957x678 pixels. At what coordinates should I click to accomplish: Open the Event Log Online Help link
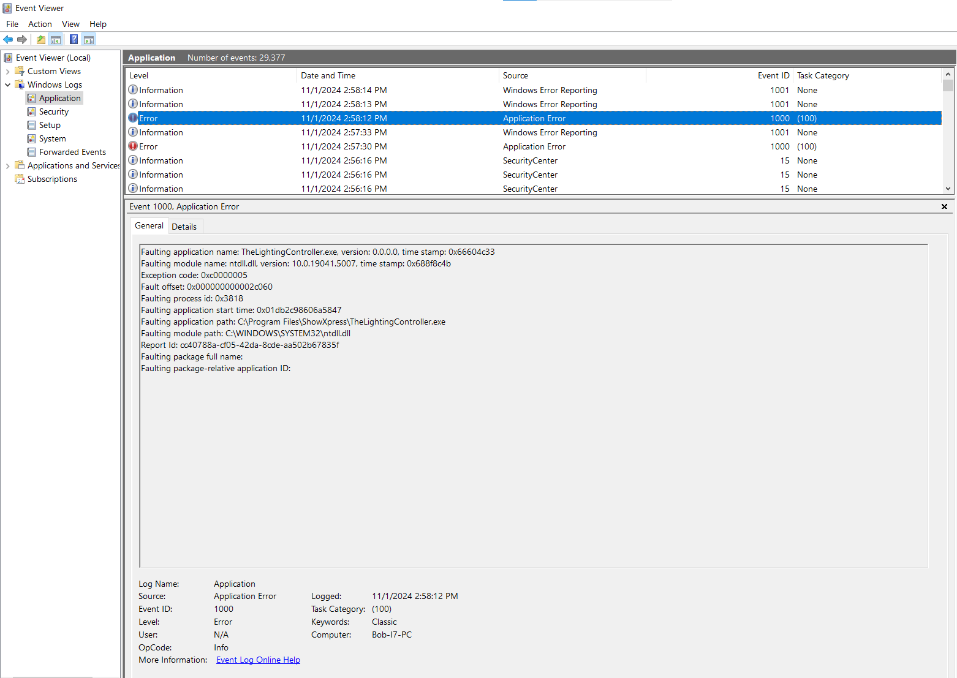258,660
